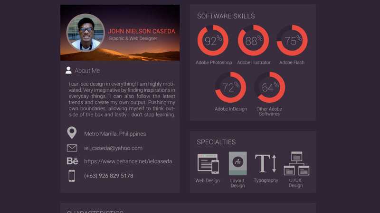Image resolution: width=380 pixels, height=213 pixels.
Task: Select the Layout Design icon
Action: click(x=237, y=164)
